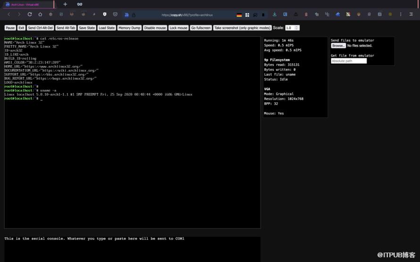Click the 'cat /etc/os-release' command line
The height and width of the screenshot is (262, 420).
point(41,39)
